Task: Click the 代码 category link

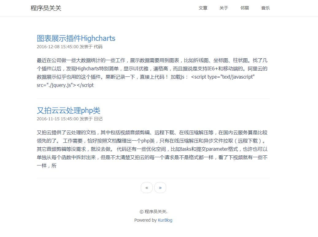Action: coord(98,47)
